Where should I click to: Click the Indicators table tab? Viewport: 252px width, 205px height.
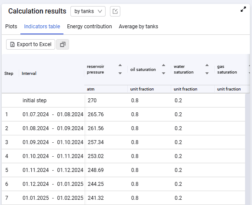click(x=42, y=27)
